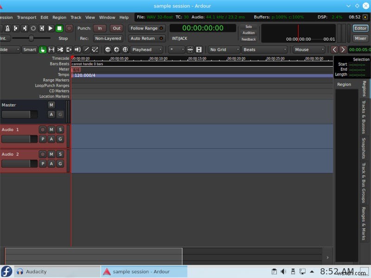Open the Region menu
The height and width of the screenshot is (278, 371).
point(59,18)
